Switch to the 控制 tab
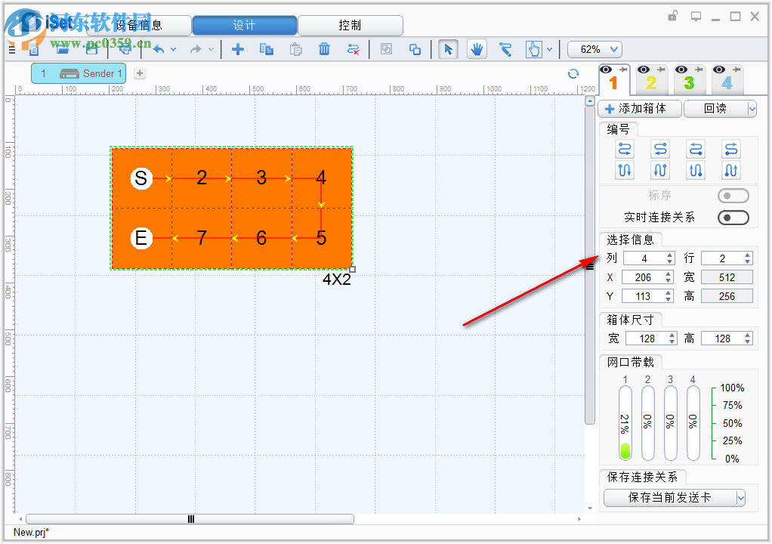 click(x=350, y=25)
